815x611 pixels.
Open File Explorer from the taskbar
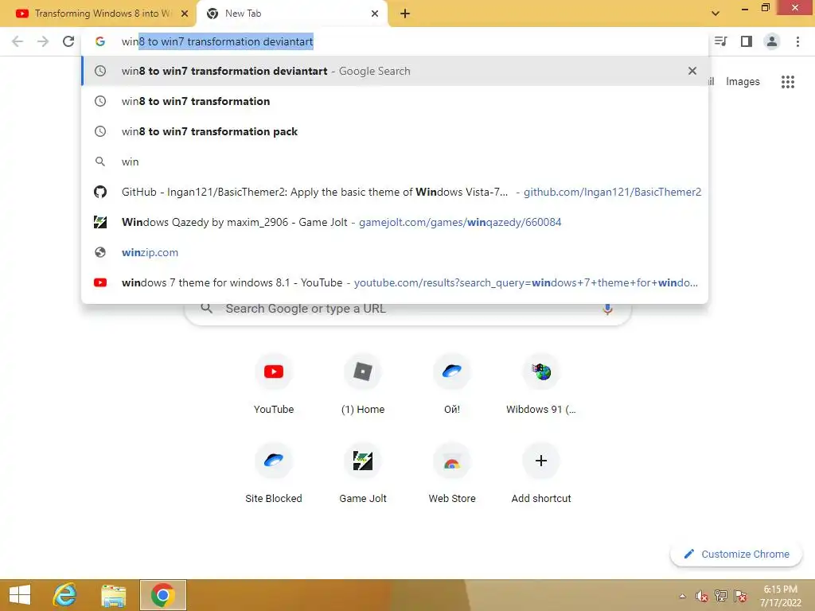(x=113, y=595)
